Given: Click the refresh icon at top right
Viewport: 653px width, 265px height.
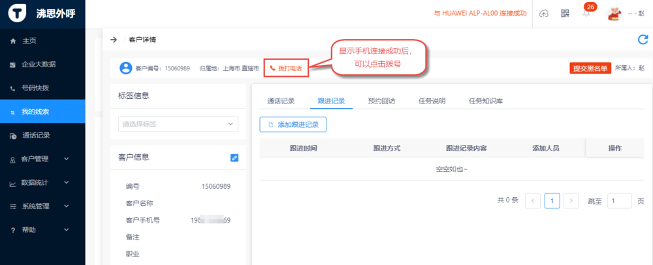Looking at the screenshot, I should [x=643, y=40].
